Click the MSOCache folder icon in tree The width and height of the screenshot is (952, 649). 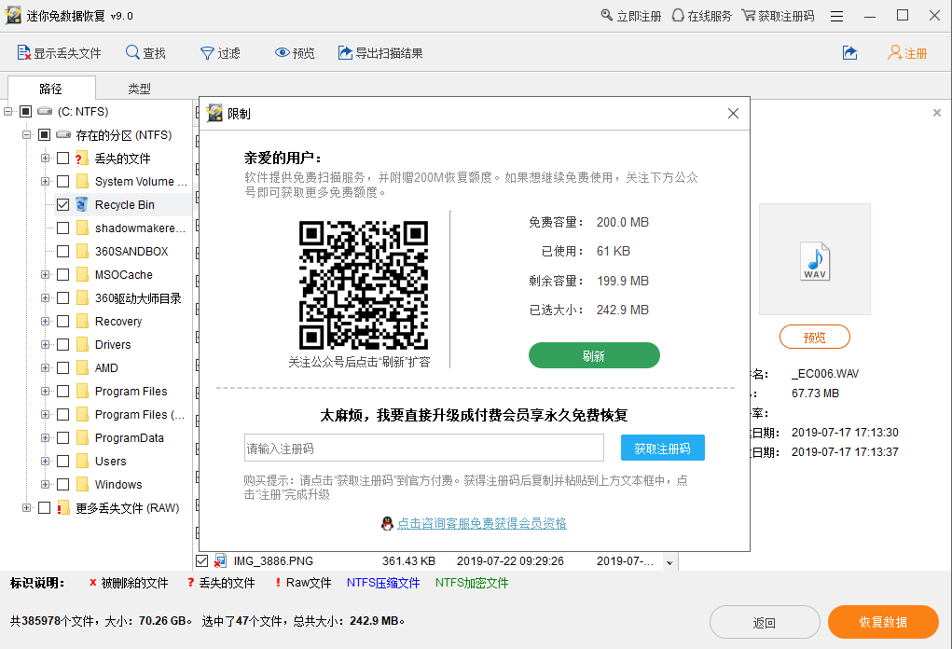point(83,274)
